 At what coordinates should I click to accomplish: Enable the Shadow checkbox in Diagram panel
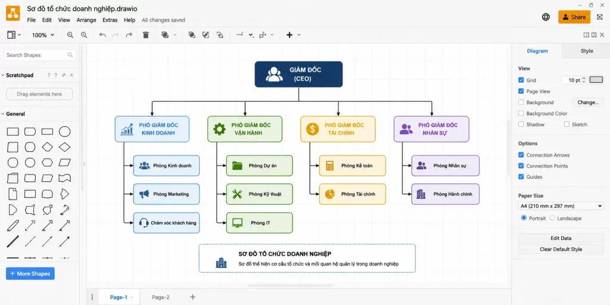point(521,125)
